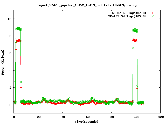Click the x-axis tick label 20
This screenshot has height=124, width=166.
coord(39,117)
